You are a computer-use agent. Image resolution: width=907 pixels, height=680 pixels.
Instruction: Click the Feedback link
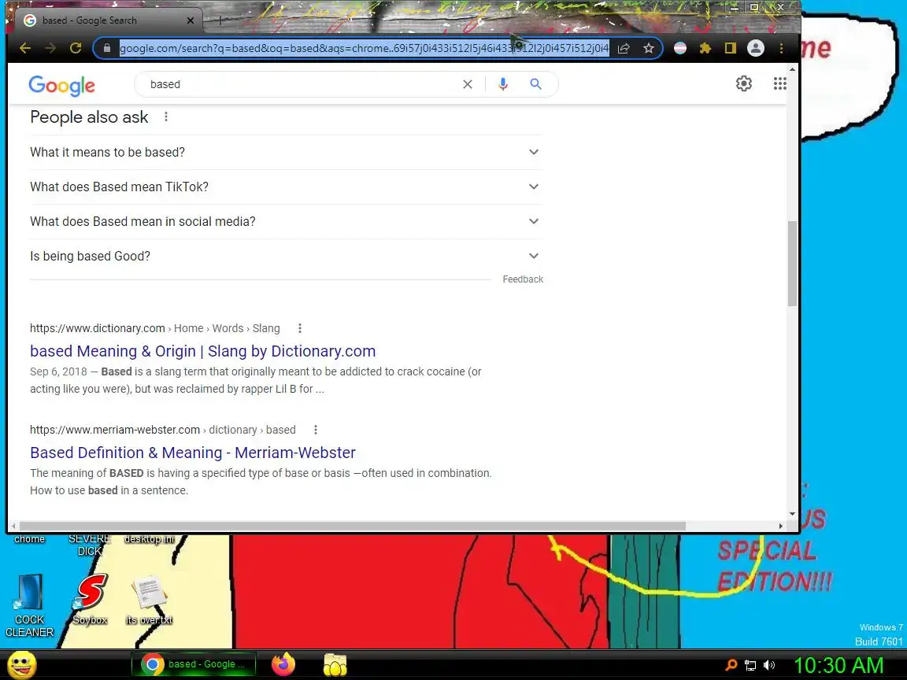[x=523, y=279]
